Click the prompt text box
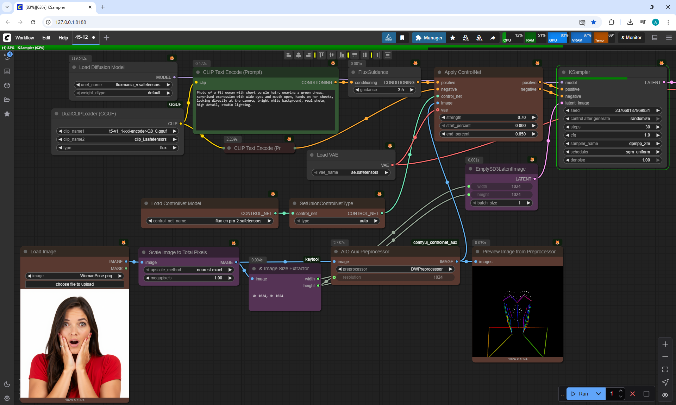 [x=265, y=109]
